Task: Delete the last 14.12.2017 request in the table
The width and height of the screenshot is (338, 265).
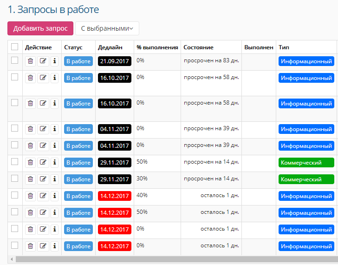Action: (30, 246)
